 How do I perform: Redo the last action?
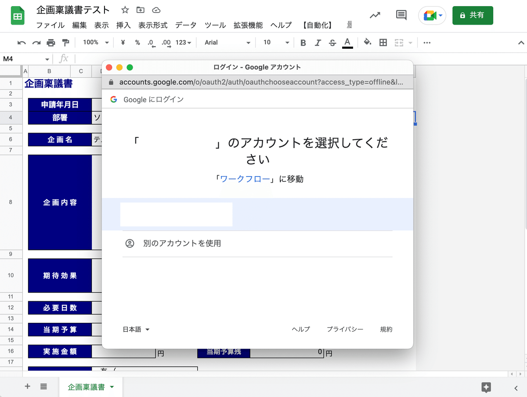click(36, 43)
